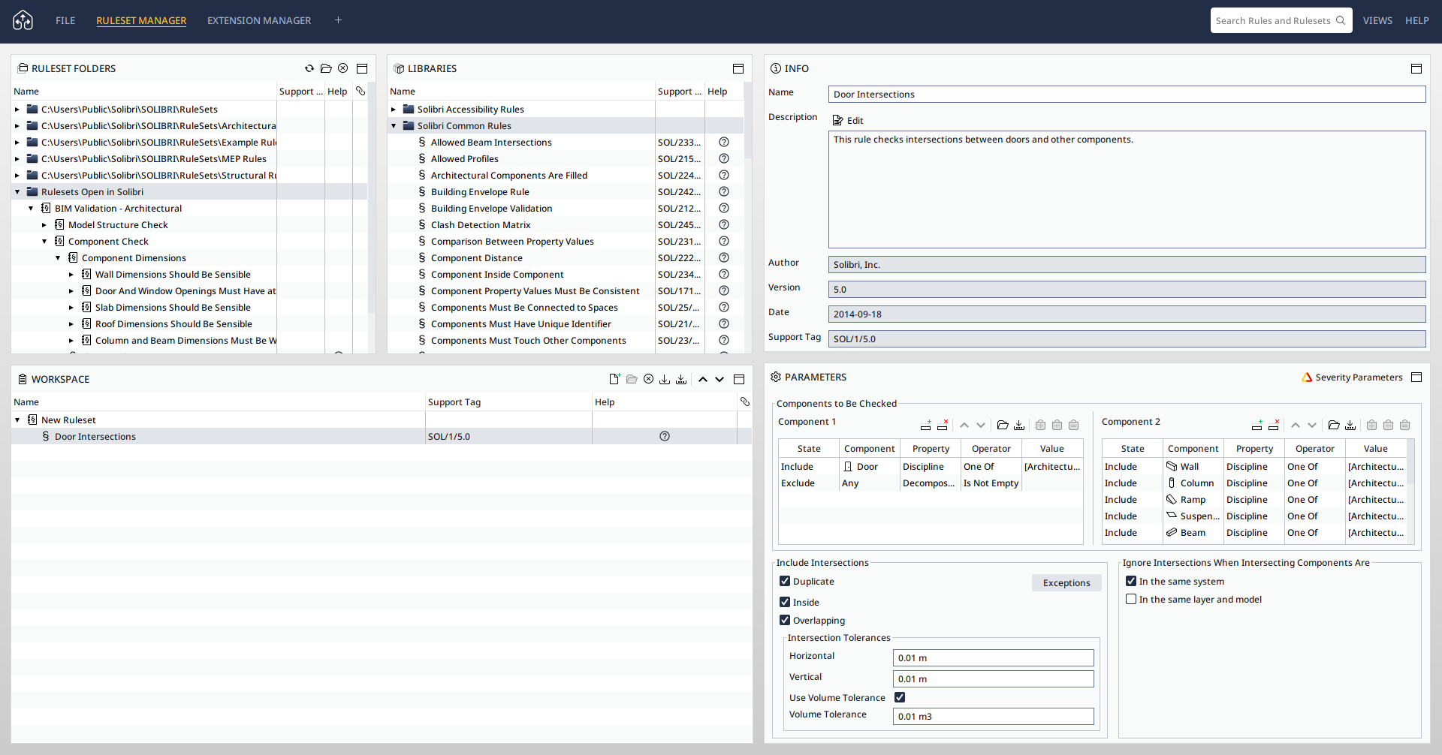Click the Solibri logo icon
Screen dimensions: 1442x755
(x=23, y=20)
